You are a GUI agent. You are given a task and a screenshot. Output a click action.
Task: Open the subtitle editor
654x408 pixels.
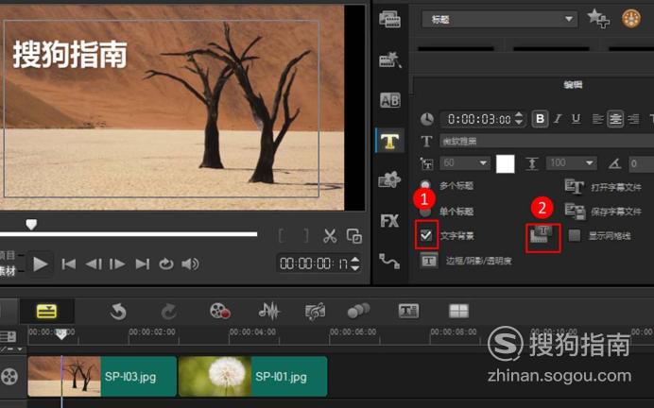click(x=408, y=311)
